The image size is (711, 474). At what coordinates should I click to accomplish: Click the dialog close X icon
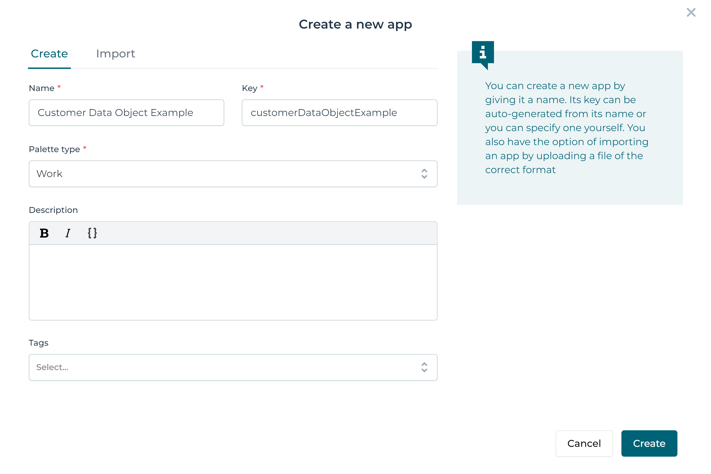click(x=691, y=12)
